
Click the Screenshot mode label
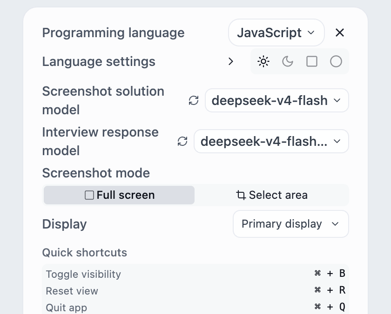coord(96,173)
